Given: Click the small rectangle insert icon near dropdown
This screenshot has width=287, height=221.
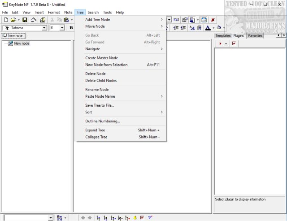Looking at the screenshot, I should tap(176, 20).
